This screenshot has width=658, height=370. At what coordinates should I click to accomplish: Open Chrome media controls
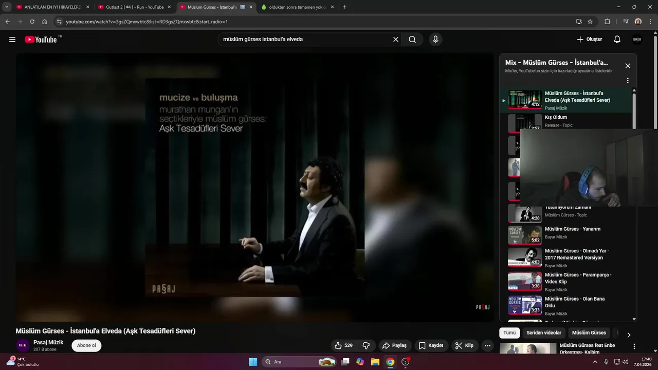[x=626, y=22]
